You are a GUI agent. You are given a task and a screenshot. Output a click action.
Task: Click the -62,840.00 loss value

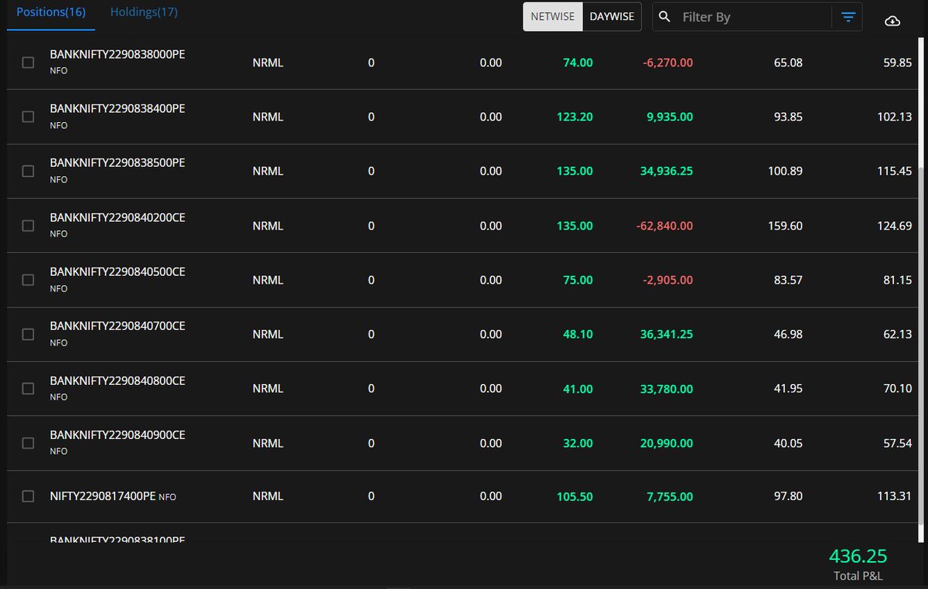[x=664, y=226]
